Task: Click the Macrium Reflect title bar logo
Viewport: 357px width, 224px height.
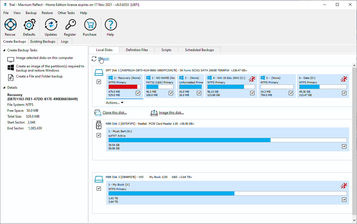Action: click(5, 4)
